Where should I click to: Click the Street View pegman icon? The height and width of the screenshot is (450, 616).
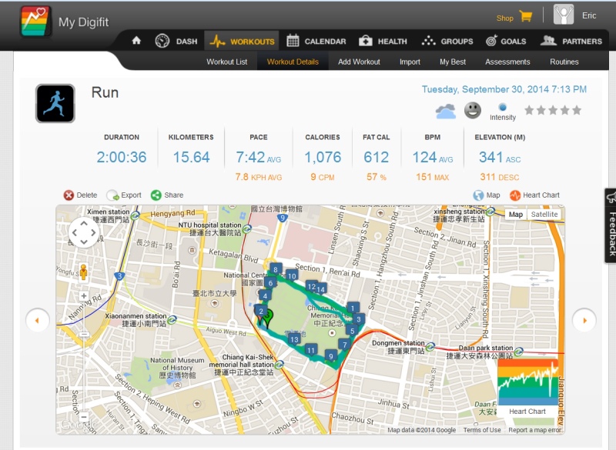(x=83, y=272)
